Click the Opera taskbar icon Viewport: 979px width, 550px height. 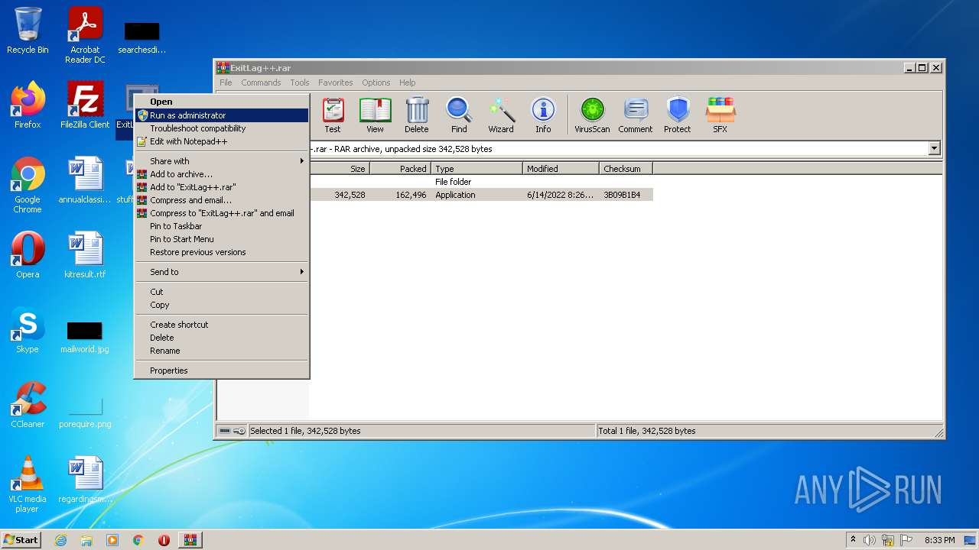164,540
